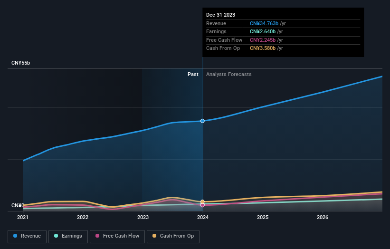390x249 pixels.
Task: Toggle the Free Cash Flow legend series
Action: 117,236
